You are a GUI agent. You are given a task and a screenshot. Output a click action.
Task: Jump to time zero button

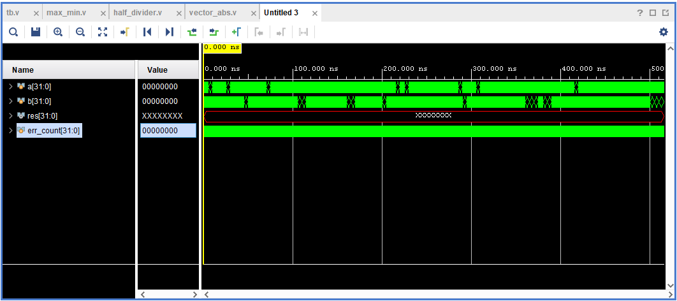pos(147,32)
